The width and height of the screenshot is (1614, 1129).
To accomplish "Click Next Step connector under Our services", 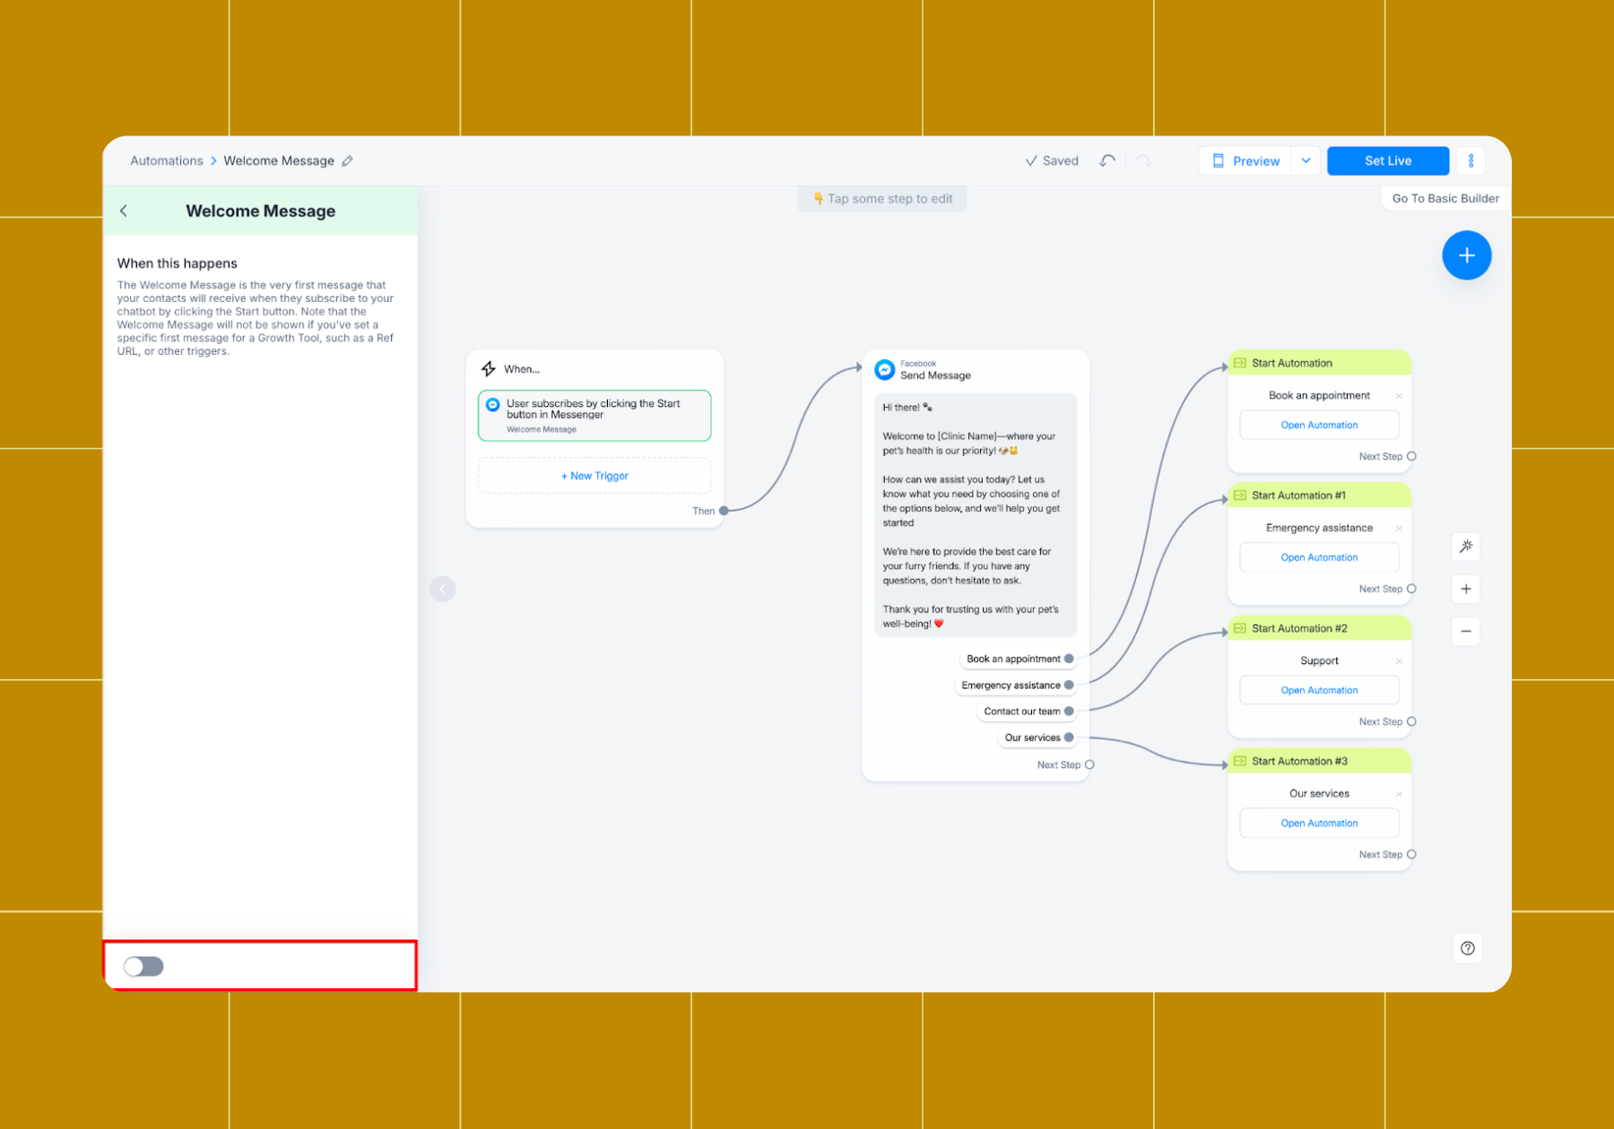I will (1411, 854).
